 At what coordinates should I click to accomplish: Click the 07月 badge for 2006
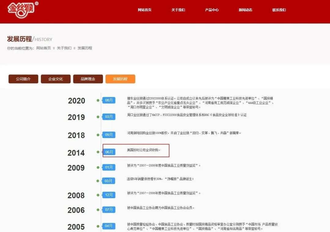[108, 209]
